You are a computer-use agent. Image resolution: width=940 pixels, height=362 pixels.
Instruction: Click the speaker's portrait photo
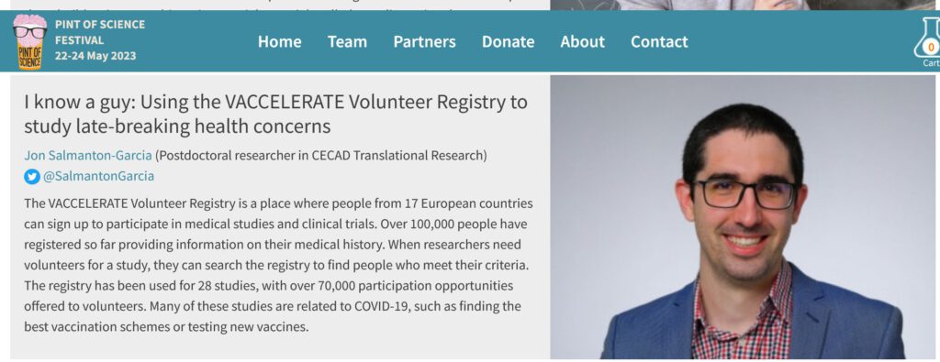pos(742,216)
